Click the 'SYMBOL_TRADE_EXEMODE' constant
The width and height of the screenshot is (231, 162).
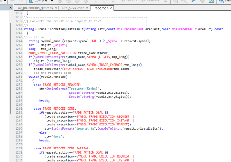pos(105,65)
